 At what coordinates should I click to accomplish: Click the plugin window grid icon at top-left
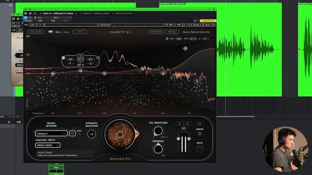[x=26, y=13]
